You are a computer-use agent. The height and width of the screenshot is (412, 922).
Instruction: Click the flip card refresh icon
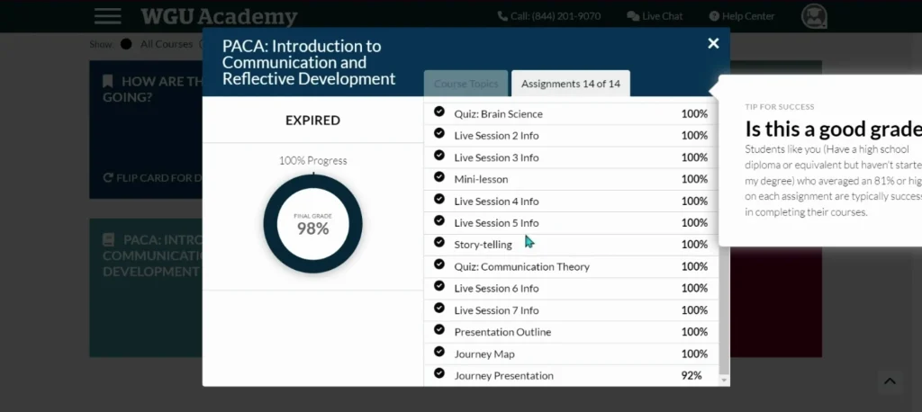108,178
